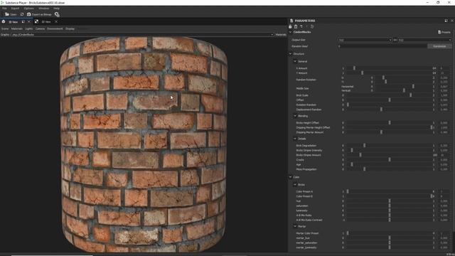The height and width of the screenshot is (256, 455).
Task: Open the Scene viewport menu
Action: click(x=5, y=28)
